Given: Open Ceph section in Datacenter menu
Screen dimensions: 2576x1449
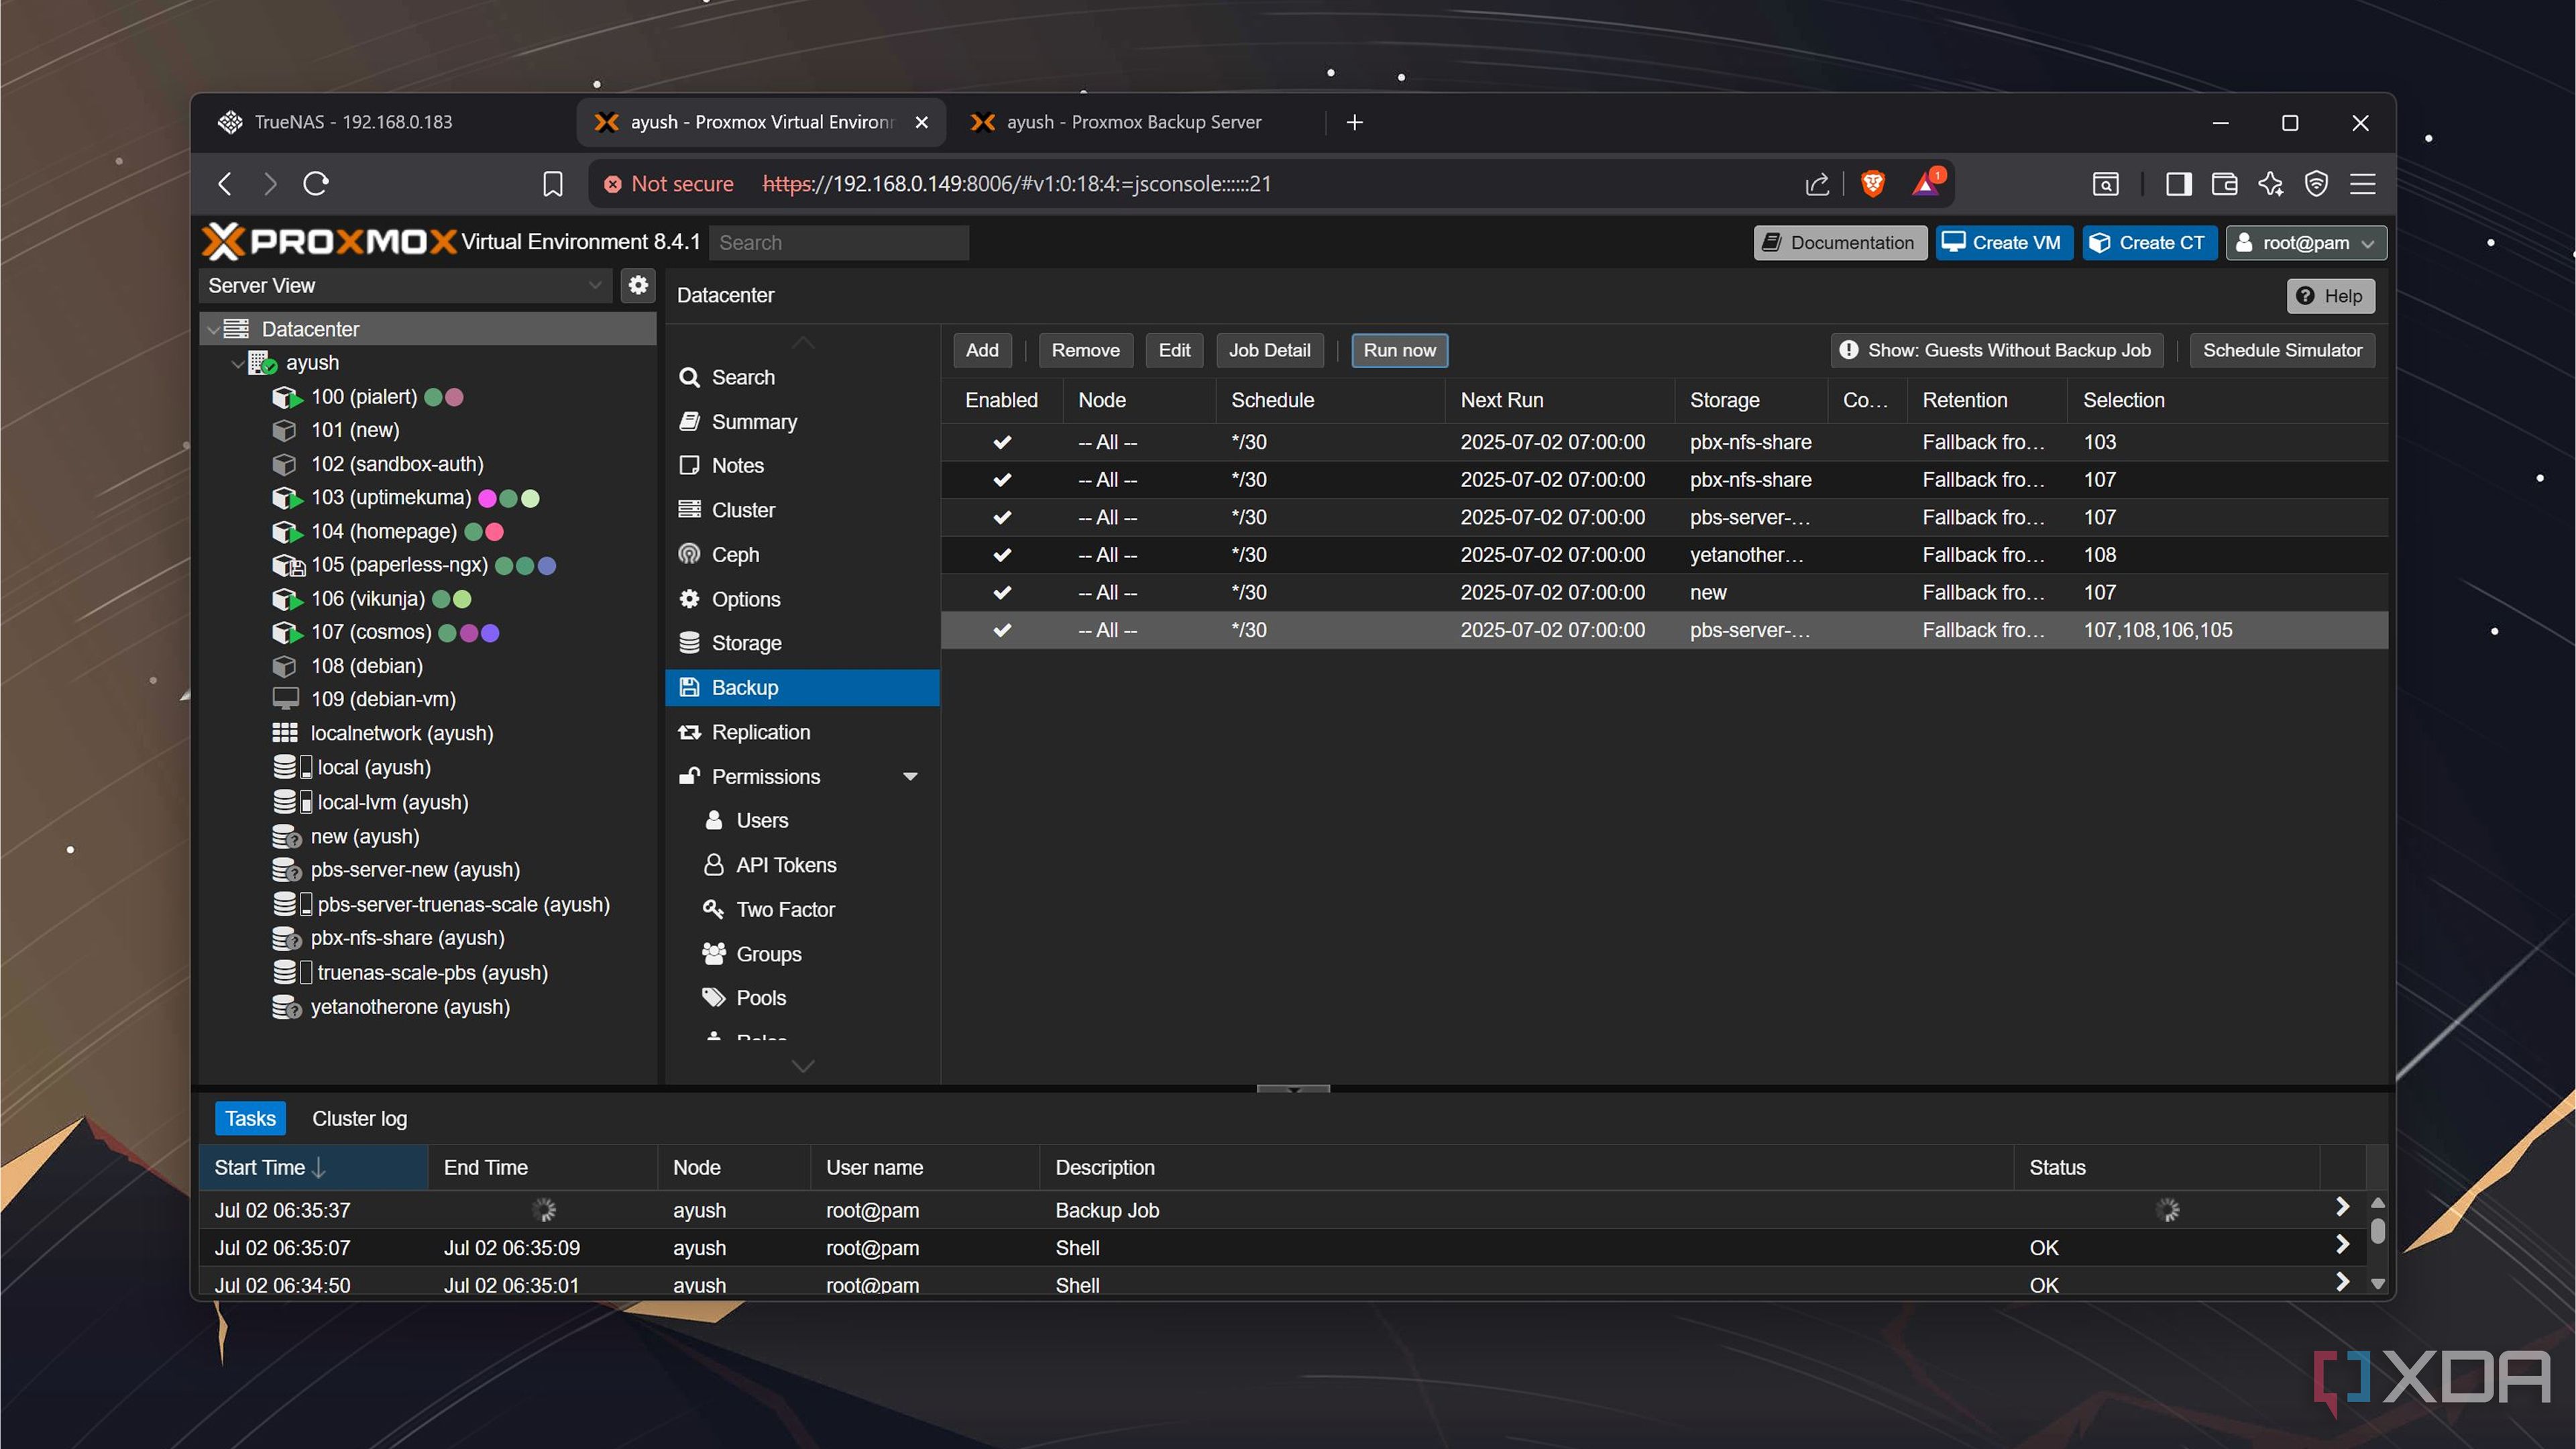Looking at the screenshot, I should click(x=802, y=554).
